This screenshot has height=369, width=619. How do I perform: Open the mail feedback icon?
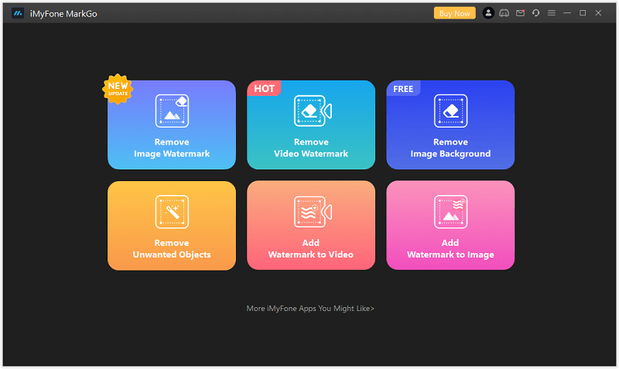520,13
